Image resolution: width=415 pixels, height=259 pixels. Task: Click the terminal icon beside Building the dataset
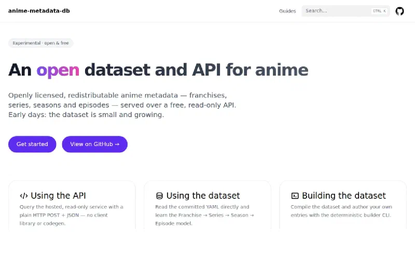coord(295,196)
